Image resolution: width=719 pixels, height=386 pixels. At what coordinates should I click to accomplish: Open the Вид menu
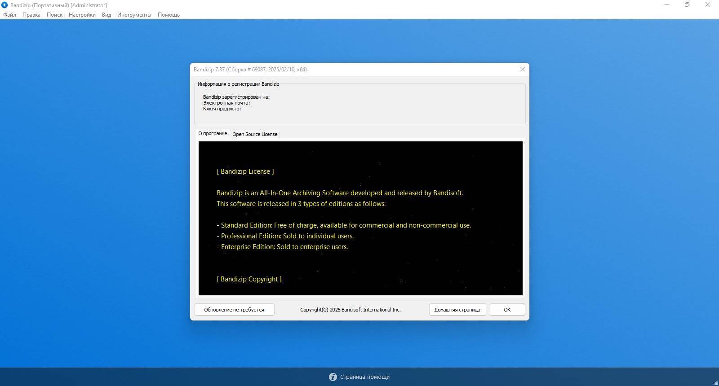click(x=106, y=15)
